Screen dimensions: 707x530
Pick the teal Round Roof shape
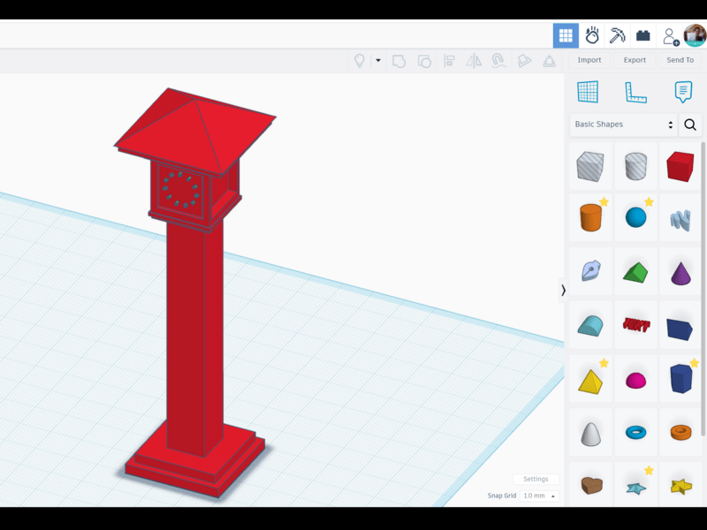tap(590, 325)
